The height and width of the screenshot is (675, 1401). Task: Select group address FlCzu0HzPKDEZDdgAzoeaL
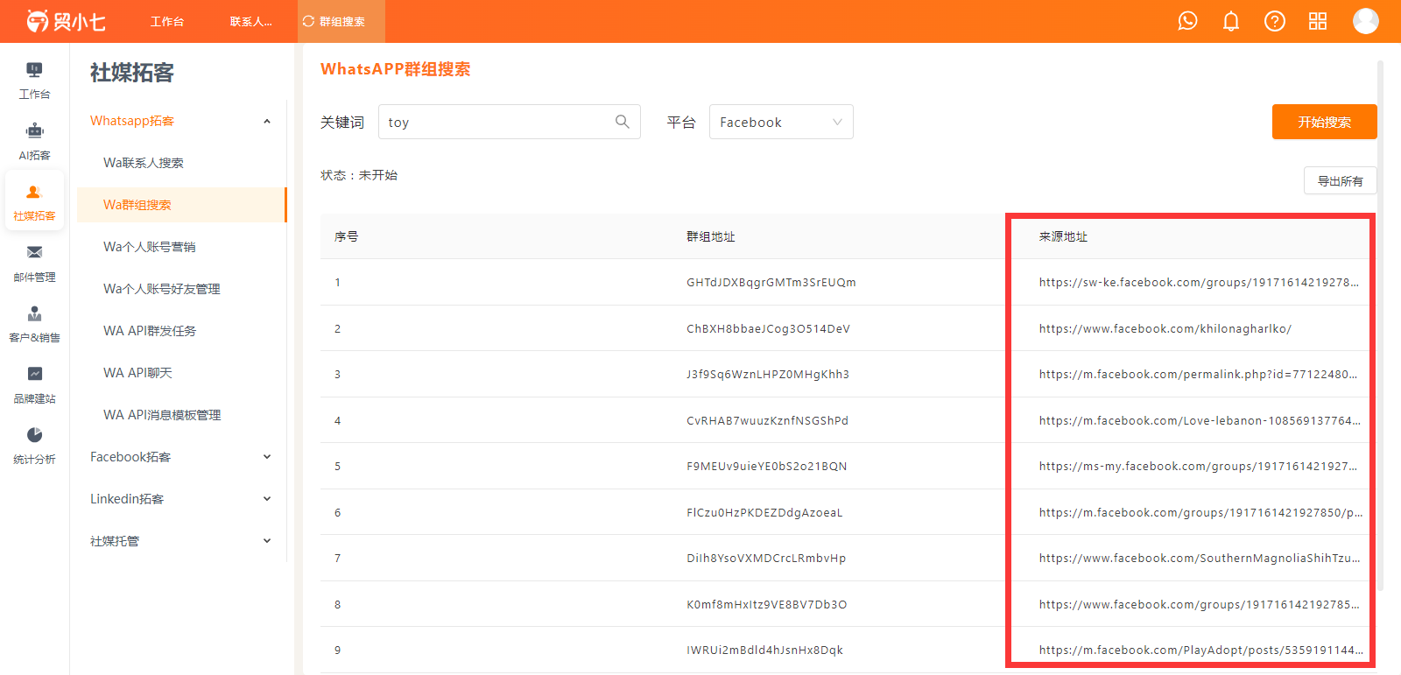click(x=764, y=512)
